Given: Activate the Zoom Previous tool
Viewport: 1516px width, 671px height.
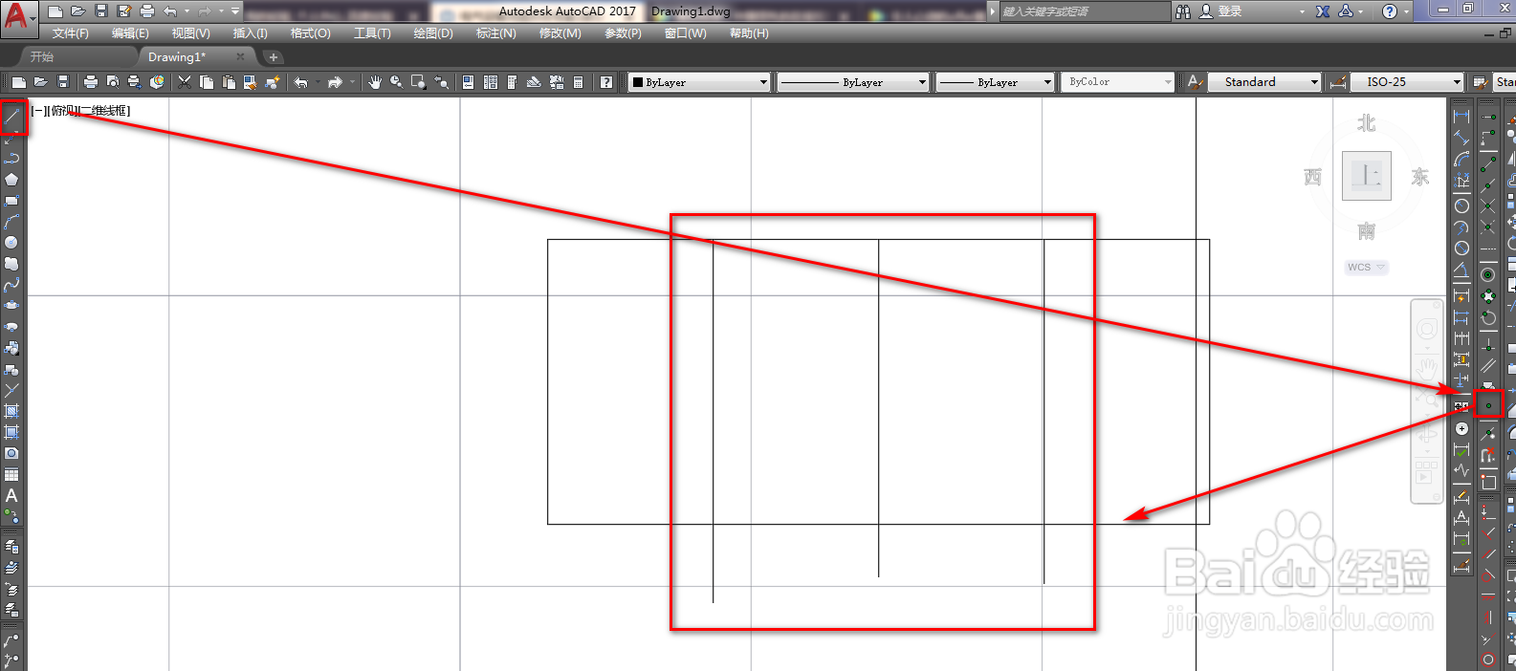Looking at the screenshot, I should click(442, 82).
